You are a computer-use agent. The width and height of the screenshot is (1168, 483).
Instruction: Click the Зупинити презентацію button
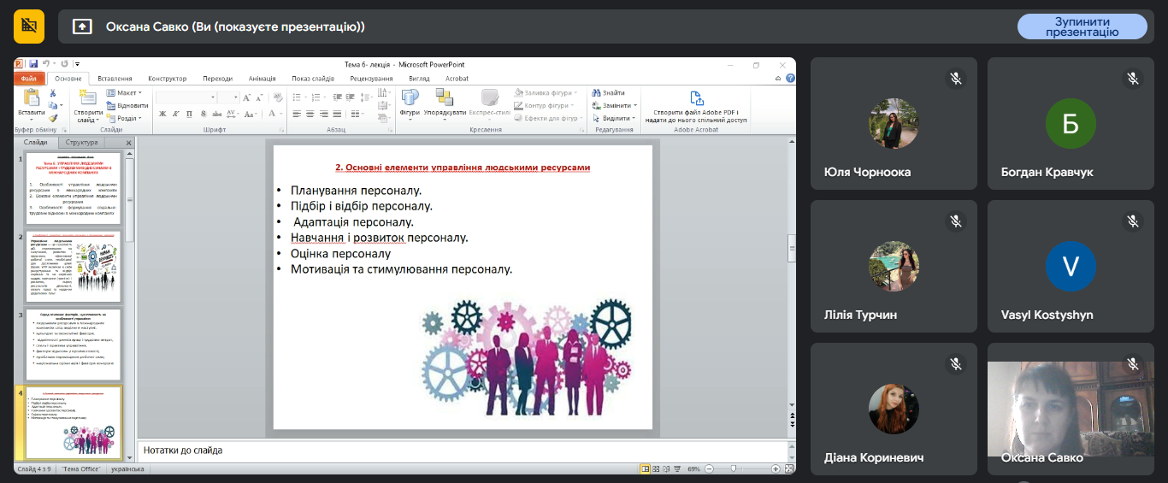(1082, 27)
